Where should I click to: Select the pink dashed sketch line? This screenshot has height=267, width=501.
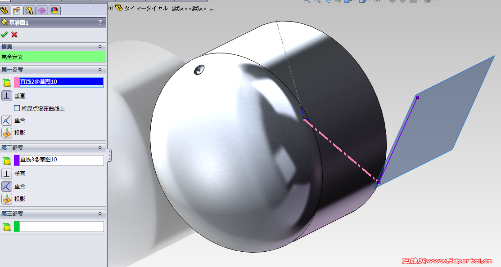pyautogui.click(x=341, y=151)
